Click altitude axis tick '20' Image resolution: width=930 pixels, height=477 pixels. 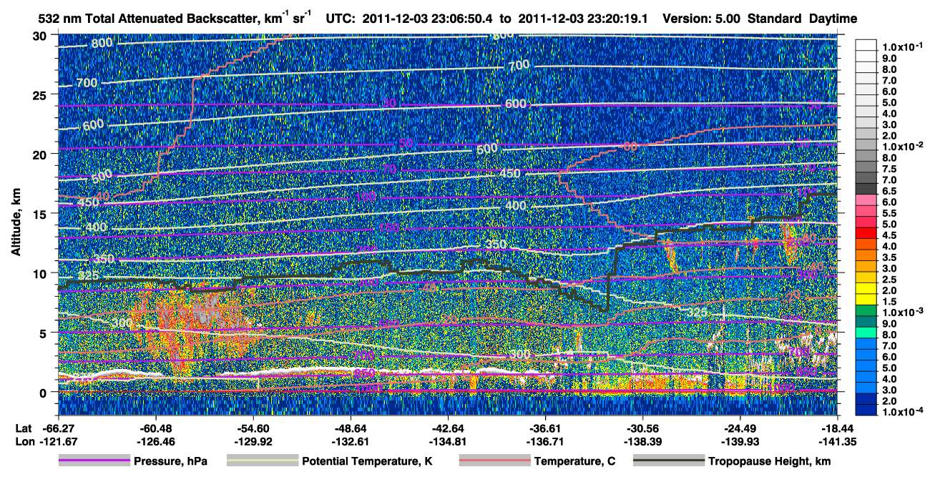[x=41, y=154]
